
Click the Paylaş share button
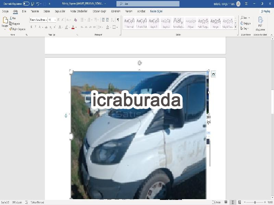click(x=266, y=11)
